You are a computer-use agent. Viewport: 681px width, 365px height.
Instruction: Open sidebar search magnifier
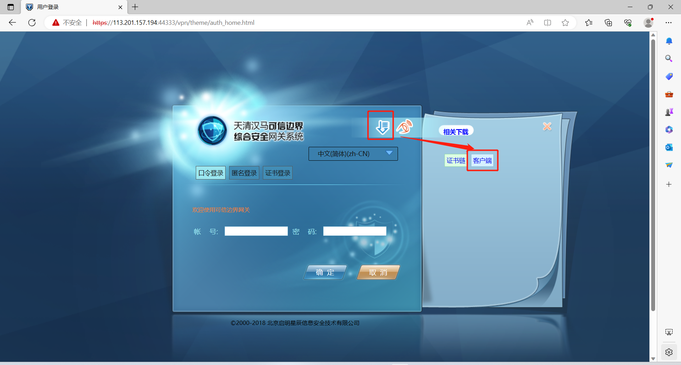coord(669,59)
